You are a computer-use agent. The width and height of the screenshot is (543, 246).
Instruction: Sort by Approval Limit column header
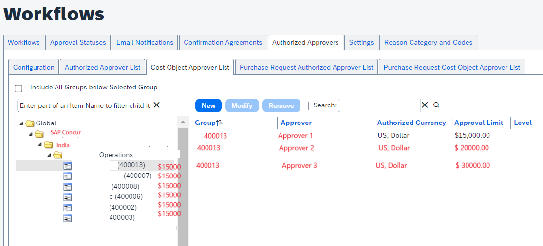pos(478,123)
